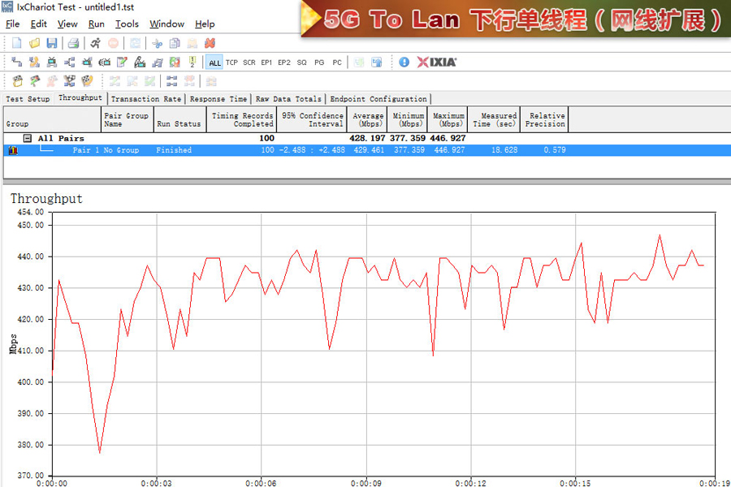
Task: Start the test with running man icon
Action: coord(95,43)
